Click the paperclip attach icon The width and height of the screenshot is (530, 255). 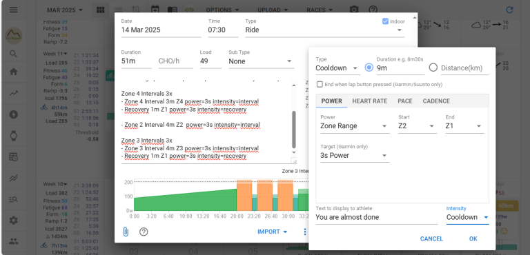point(126,232)
